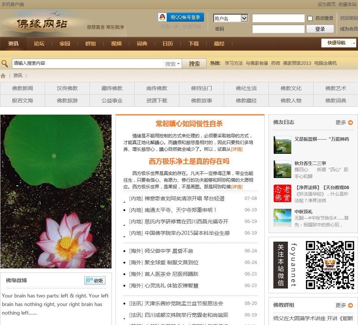Go to the 家园 navigation tab
The image size is (358, 325).
pyautogui.click(x=65, y=44)
